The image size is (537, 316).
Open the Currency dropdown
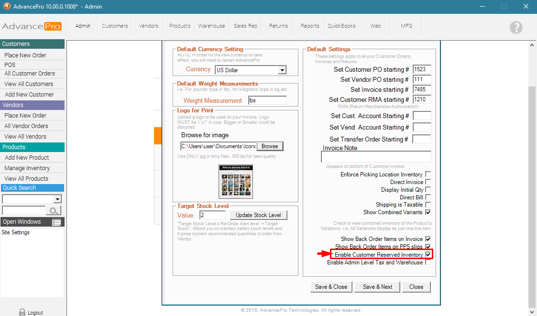click(282, 70)
